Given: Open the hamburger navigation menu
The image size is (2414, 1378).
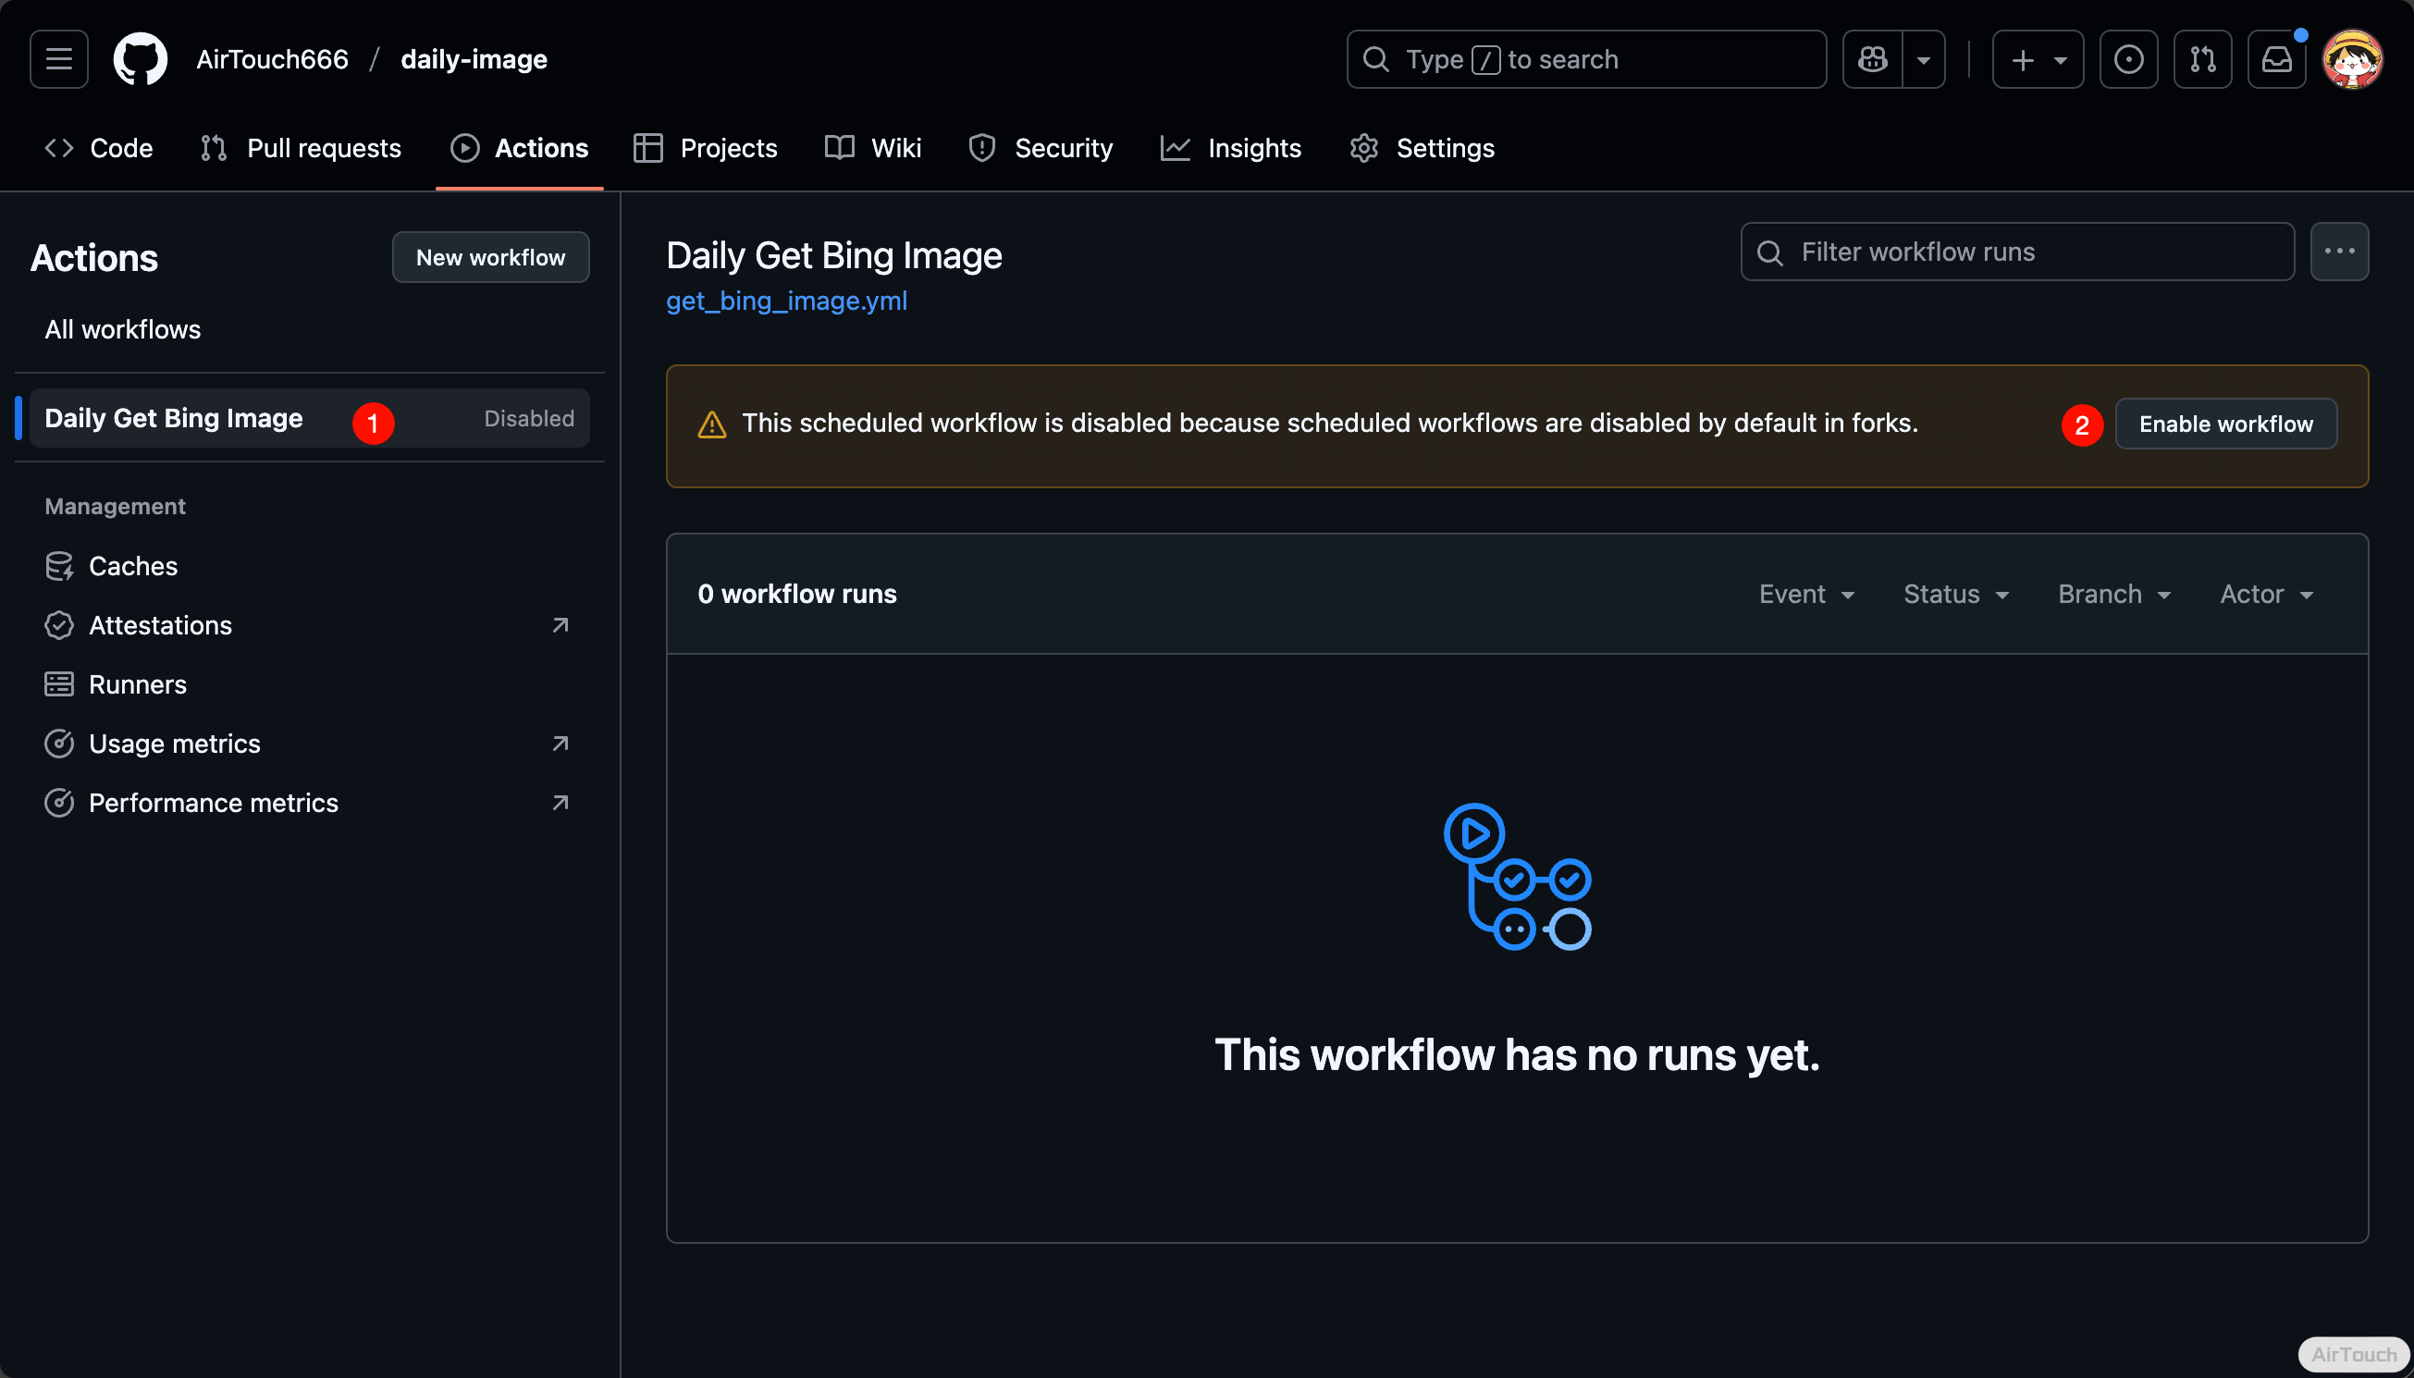Looking at the screenshot, I should pos(58,59).
